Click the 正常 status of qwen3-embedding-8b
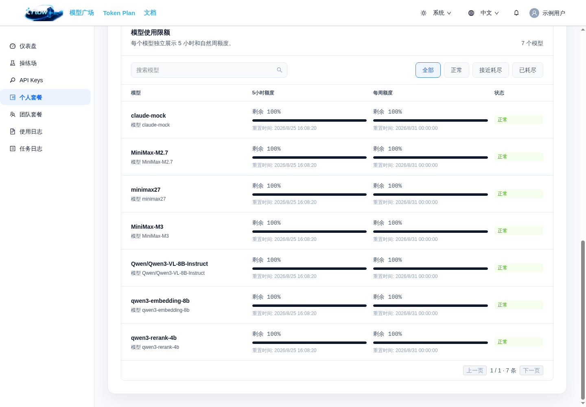Image resolution: width=586 pixels, height=407 pixels. 519,305
